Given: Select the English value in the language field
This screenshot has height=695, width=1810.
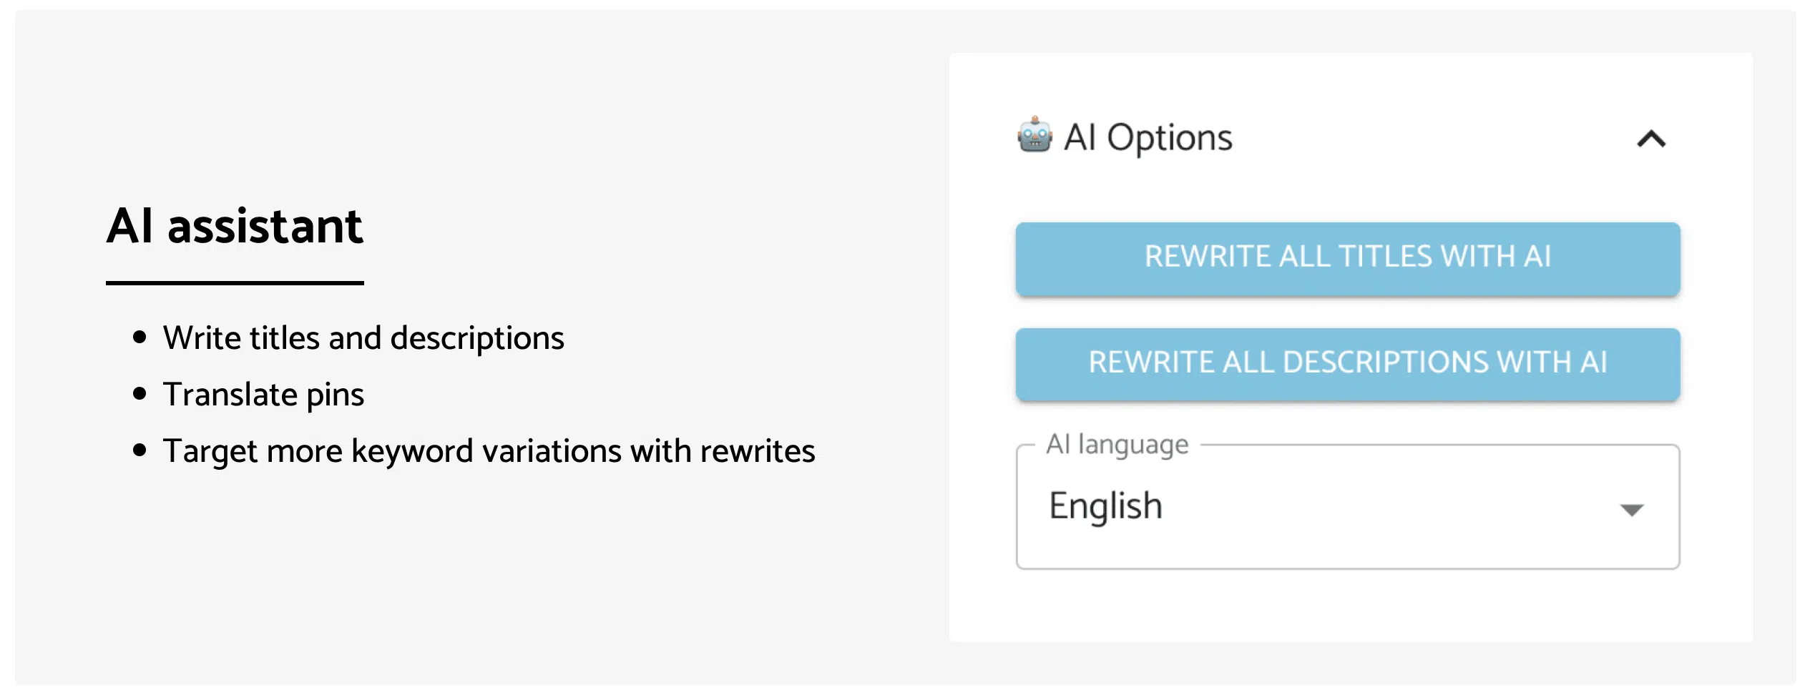Looking at the screenshot, I should tap(1105, 506).
